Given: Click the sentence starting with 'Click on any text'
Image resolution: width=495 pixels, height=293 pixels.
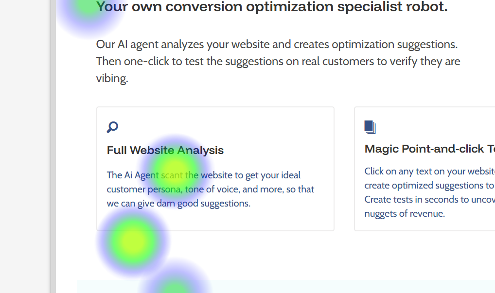Looking at the screenshot, I should pyautogui.click(x=429, y=171).
